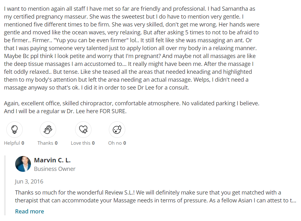
Task: Toggle the Love this reaction text label
Action: (80, 143)
